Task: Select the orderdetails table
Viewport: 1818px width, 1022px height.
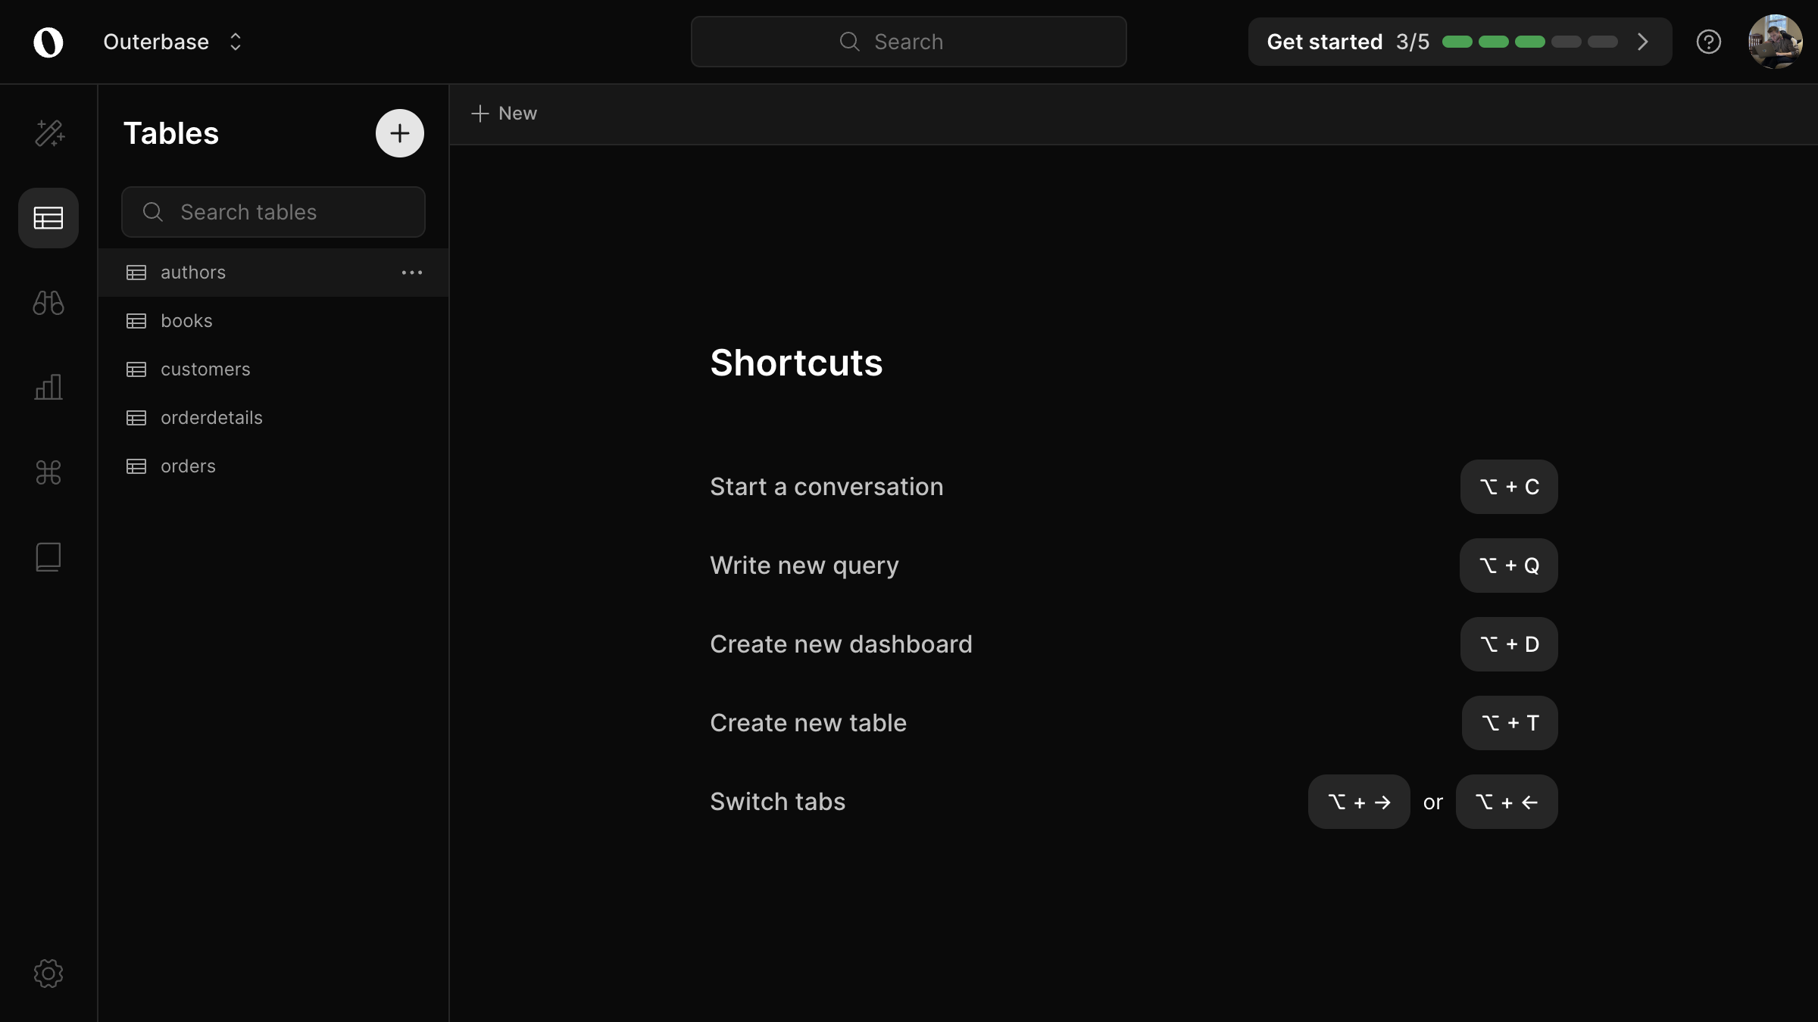Action: click(211, 418)
